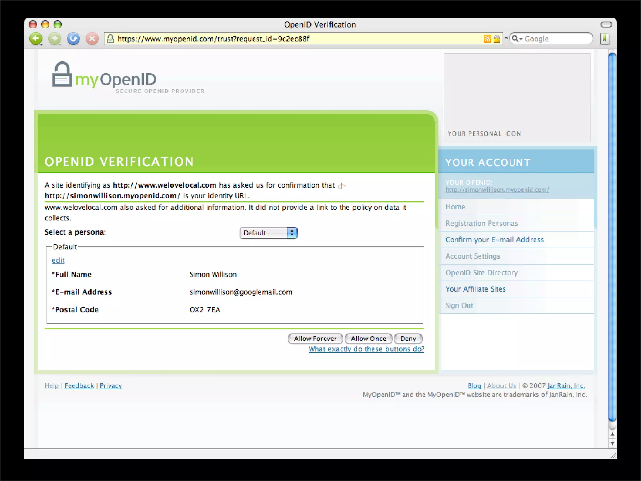Image resolution: width=641 pixels, height=481 pixels.
Task: Click the Allow Forever button
Action: 315,339
